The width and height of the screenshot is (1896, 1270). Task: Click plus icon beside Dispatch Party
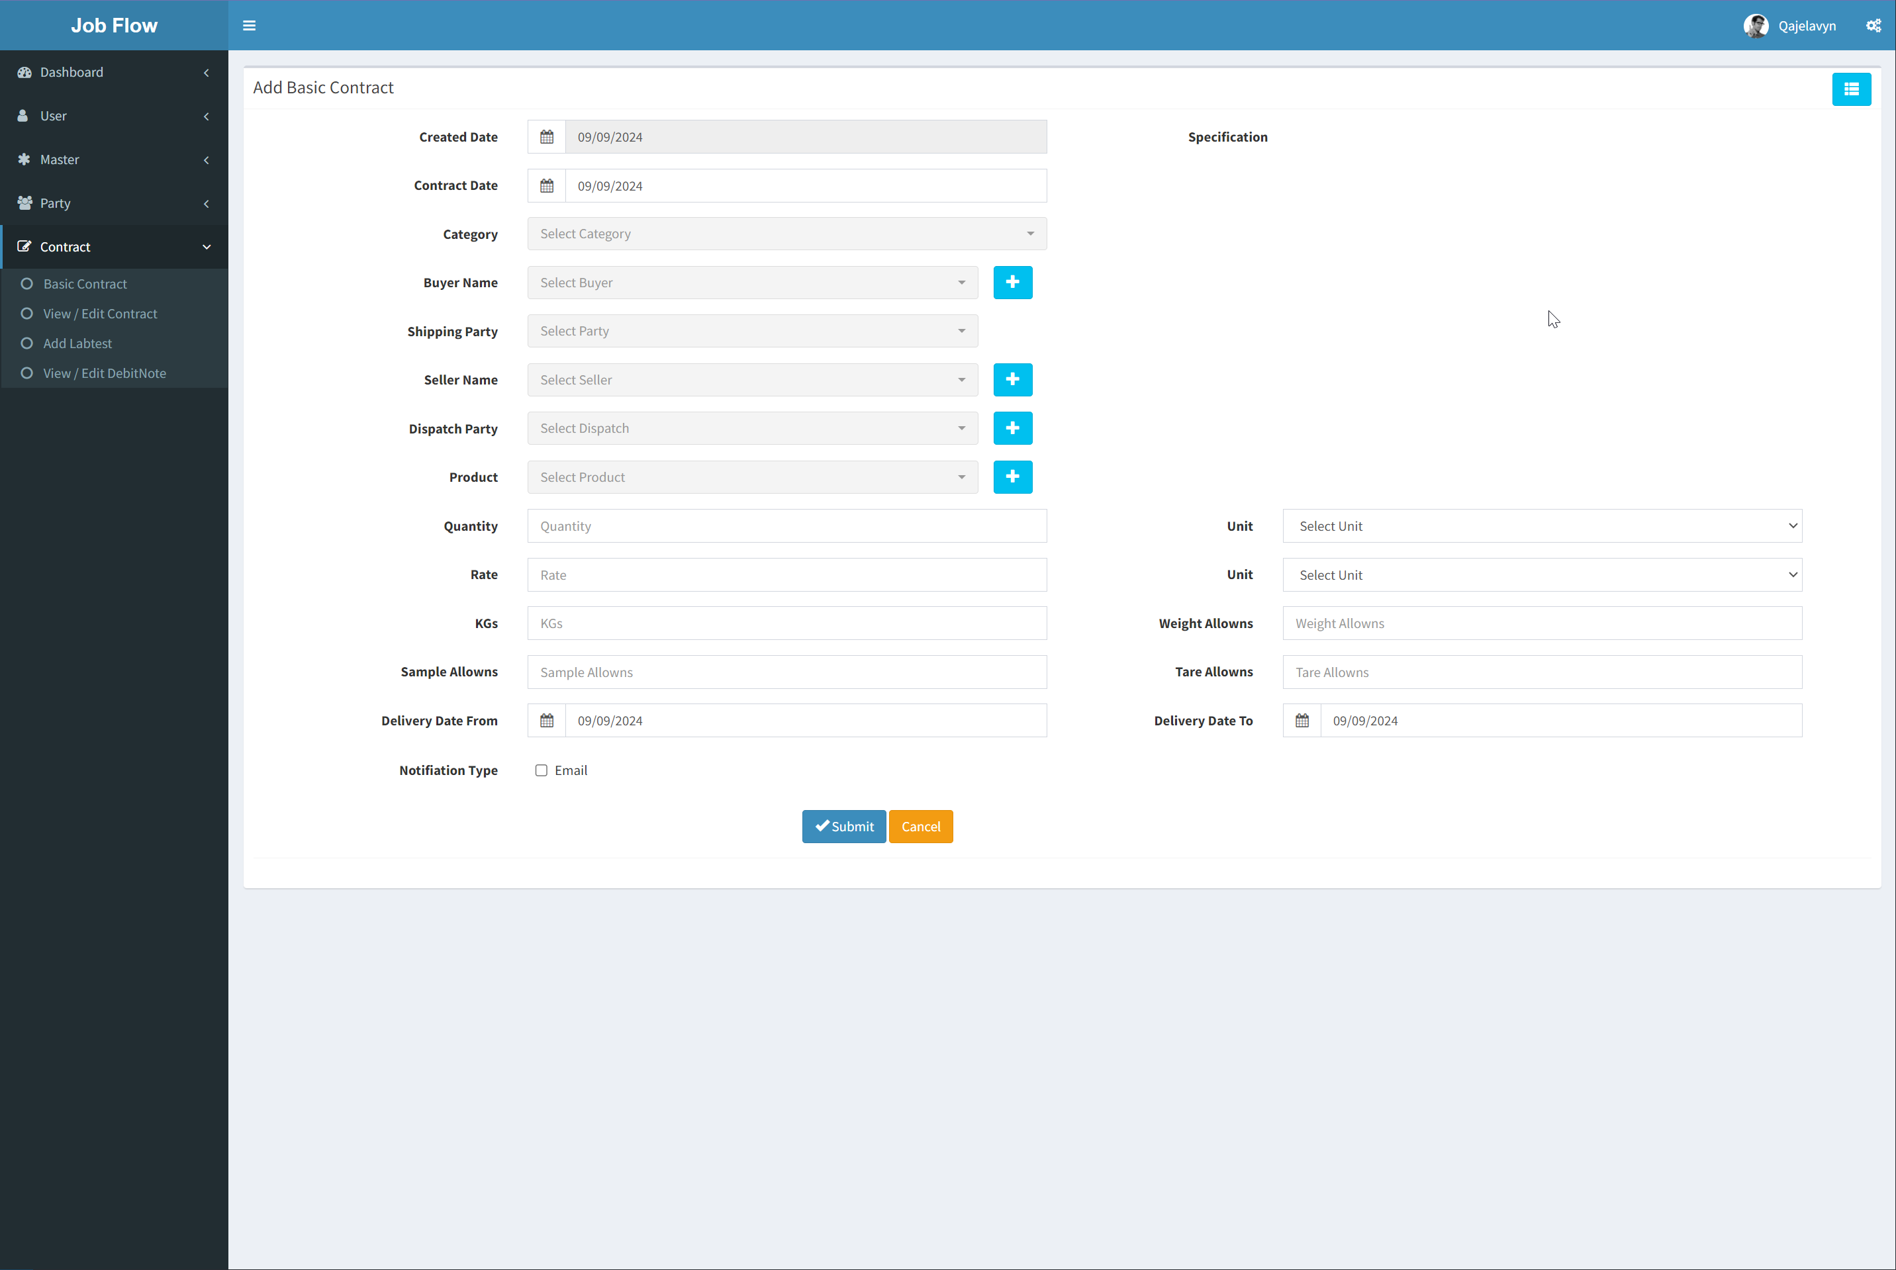point(1012,428)
